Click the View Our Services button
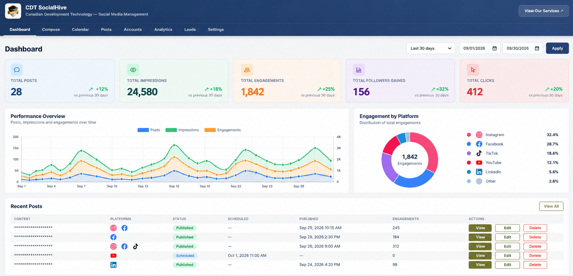Viewport: 573px width, 276px height. click(x=544, y=11)
